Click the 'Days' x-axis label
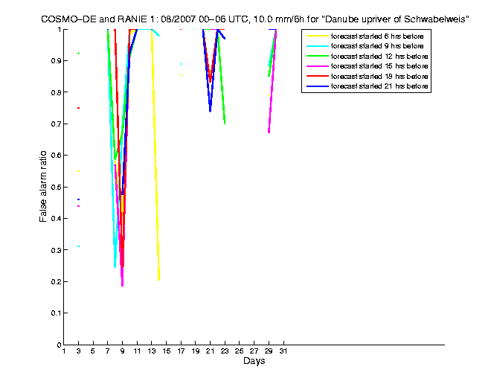 click(x=254, y=361)
